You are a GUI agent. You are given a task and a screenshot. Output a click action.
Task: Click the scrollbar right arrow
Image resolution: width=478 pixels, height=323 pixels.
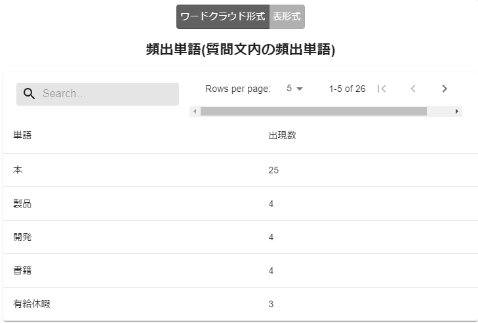pyautogui.click(x=457, y=112)
